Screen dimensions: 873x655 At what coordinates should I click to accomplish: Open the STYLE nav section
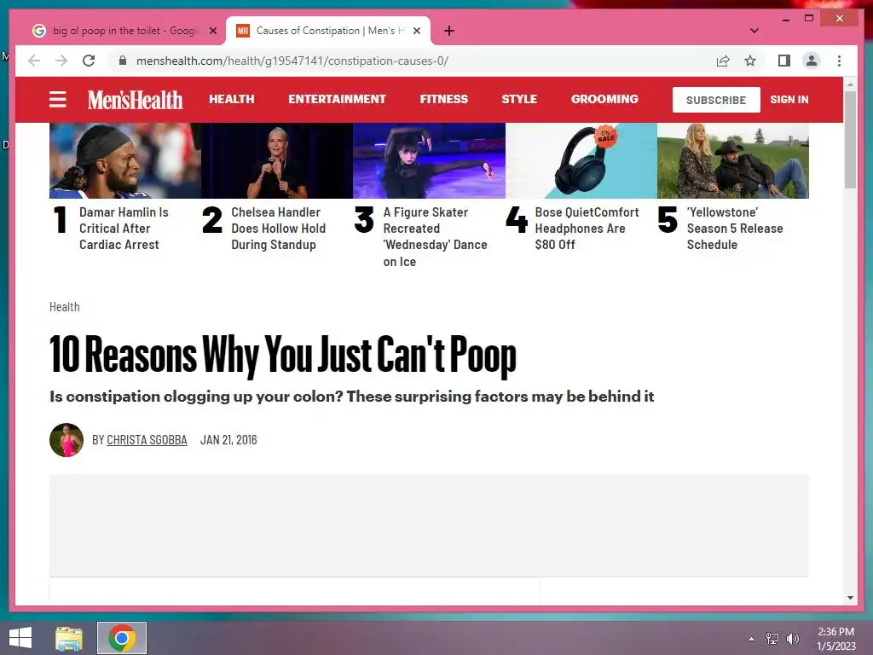coord(519,99)
